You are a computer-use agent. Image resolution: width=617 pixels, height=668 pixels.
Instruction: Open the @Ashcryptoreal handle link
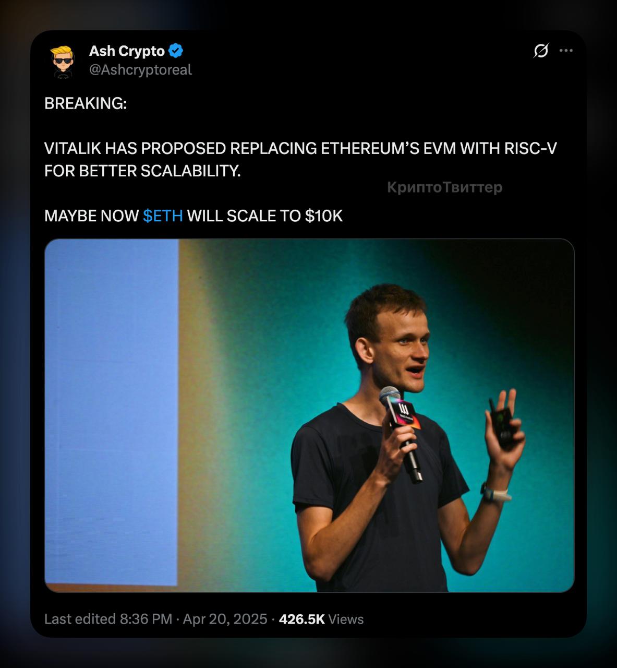click(140, 70)
